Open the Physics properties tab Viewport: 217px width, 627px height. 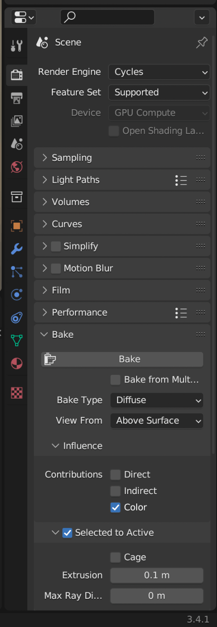coord(17,294)
